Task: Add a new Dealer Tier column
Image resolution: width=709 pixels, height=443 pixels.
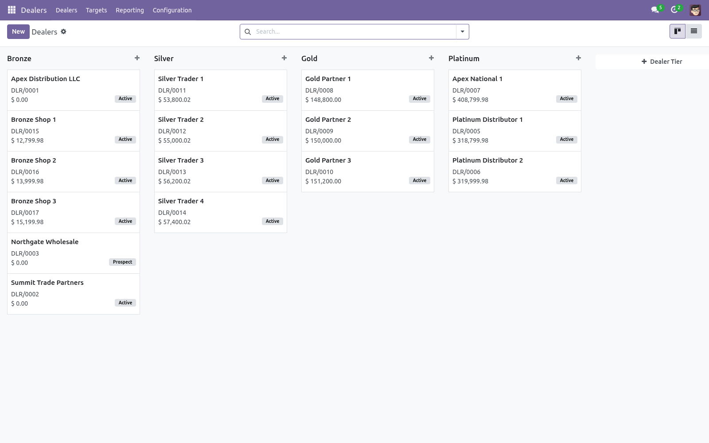Action: point(662,62)
